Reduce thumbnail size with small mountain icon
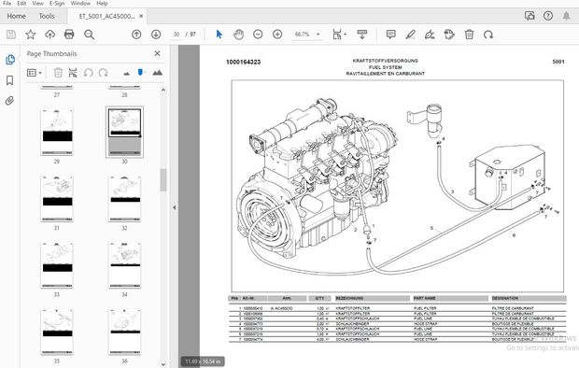The height and width of the screenshot is (368, 579). pos(127,74)
